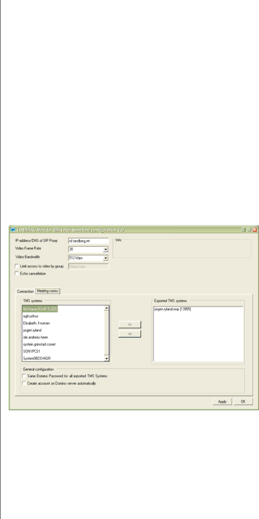Image resolution: width=259 pixels, height=519 pixels.
Task: Enable Same Domino Password for all exported systems
Action: pos(24,376)
